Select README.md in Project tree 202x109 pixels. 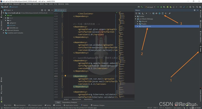[x=14, y=28]
